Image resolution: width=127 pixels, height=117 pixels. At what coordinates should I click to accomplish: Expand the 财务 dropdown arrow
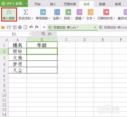coord(72,18)
